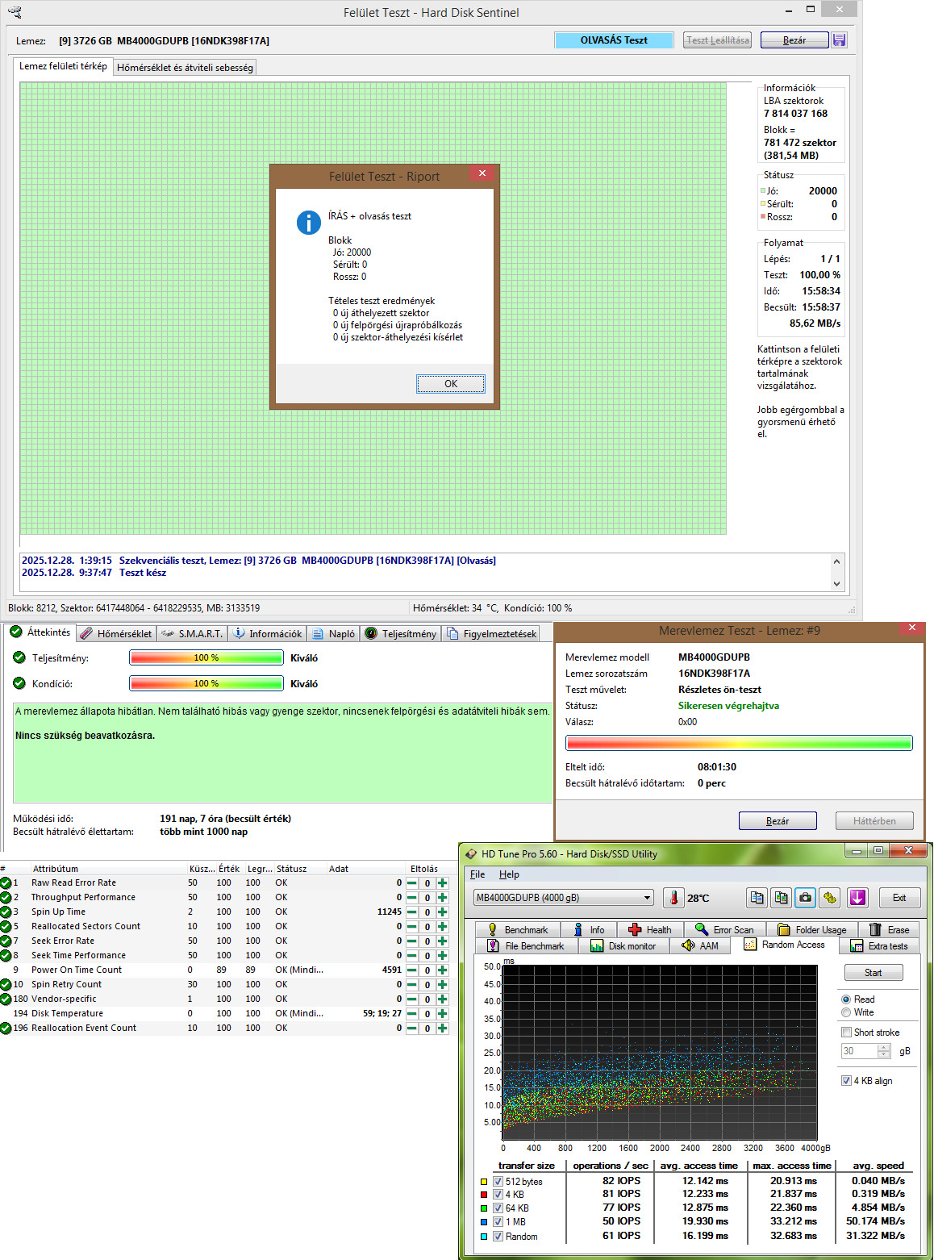Image resolution: width=934 pixels, height=1260 pixels.
Task: Click the thermometer icon in HD Tune
Action: (673, 898)
